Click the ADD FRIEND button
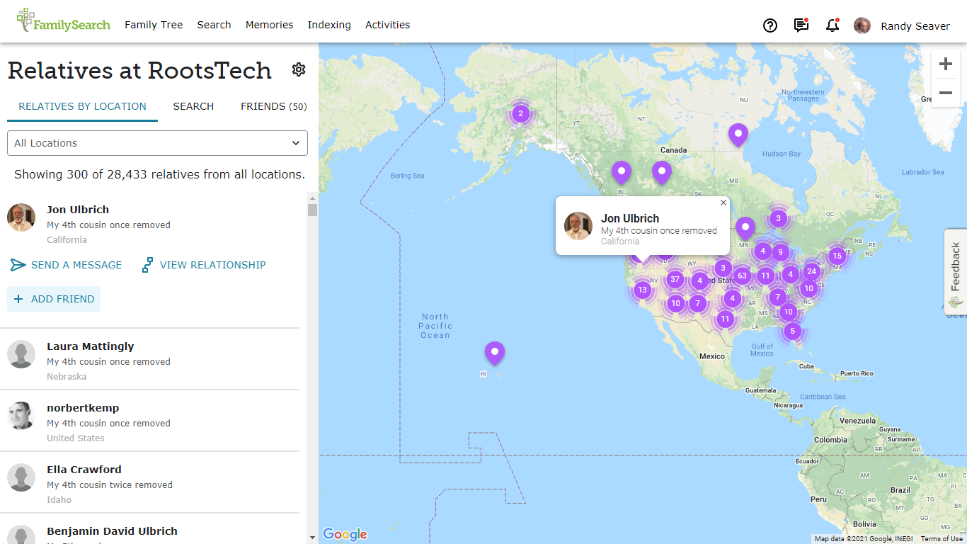Screen dimensions: 967x544 coord(54,299)
